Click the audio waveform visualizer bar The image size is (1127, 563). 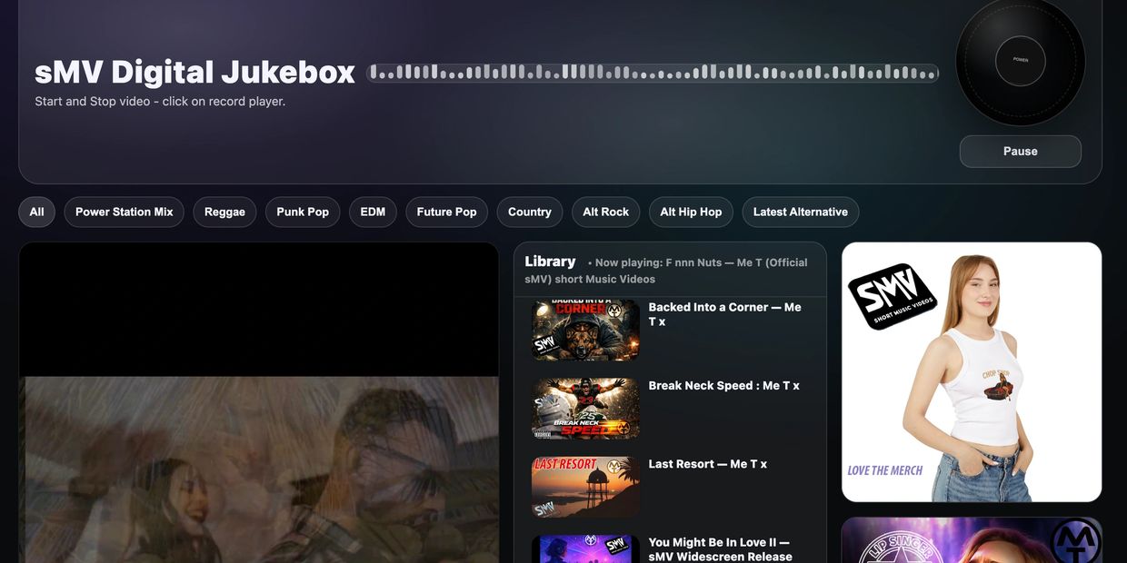[x=652, y=73]
